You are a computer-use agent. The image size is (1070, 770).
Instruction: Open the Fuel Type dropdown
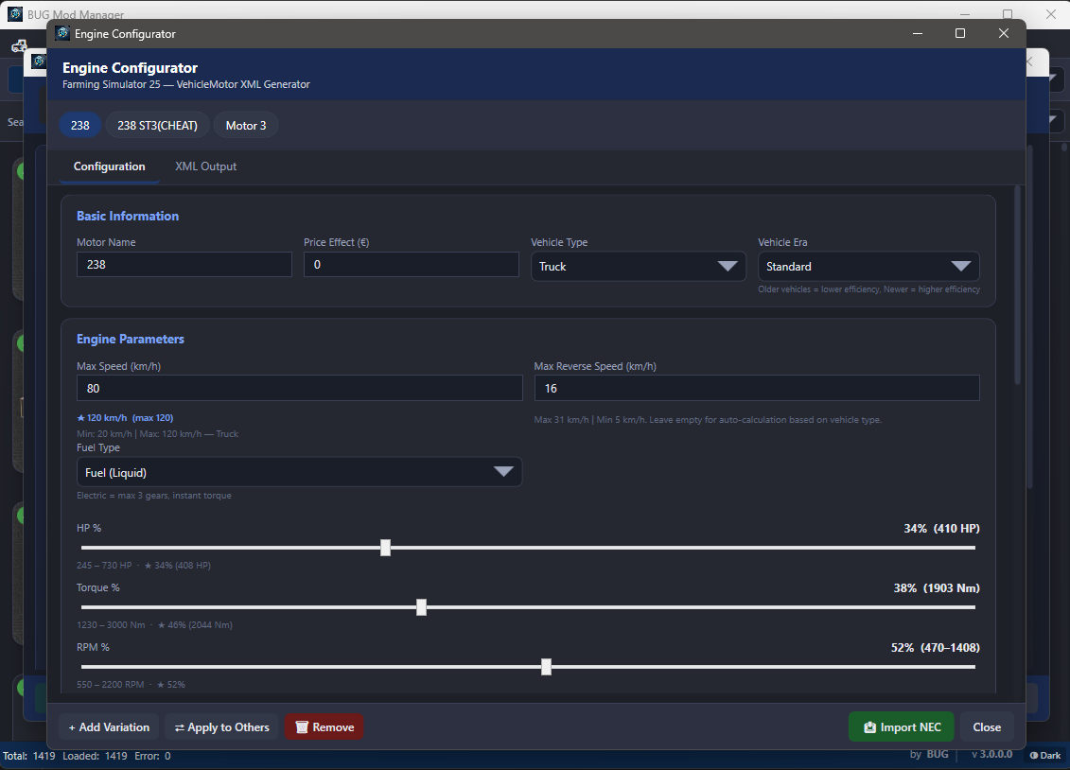299,472
